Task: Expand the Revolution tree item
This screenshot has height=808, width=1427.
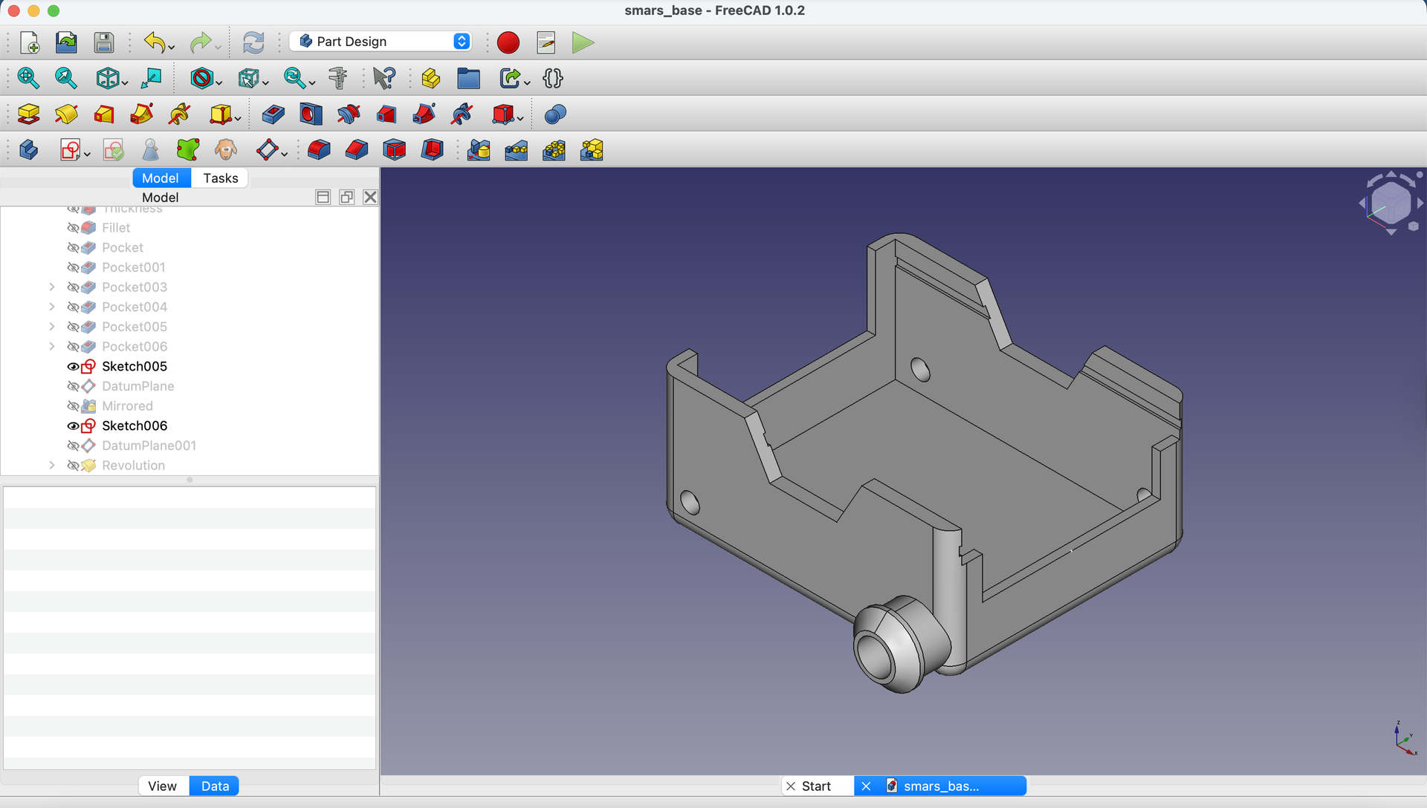Action: click(51, 465)
